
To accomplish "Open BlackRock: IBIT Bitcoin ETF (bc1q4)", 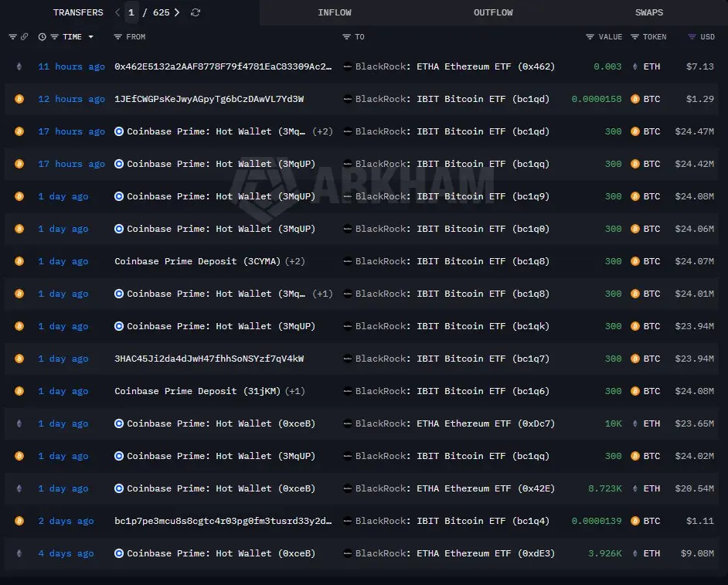I will 452,521.
